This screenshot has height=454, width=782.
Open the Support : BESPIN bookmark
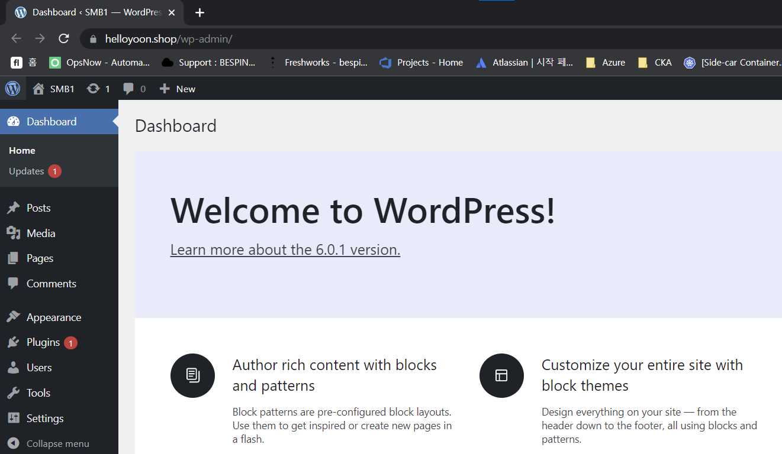click(209, 63)
